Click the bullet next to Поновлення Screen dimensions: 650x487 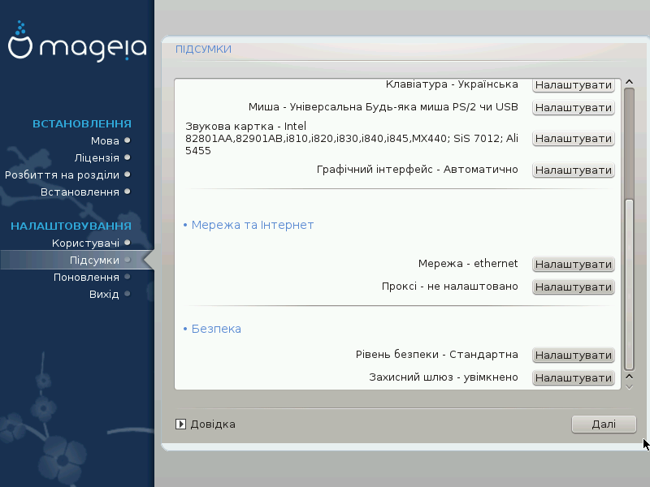pyautogui.click(x=128, y=277)
